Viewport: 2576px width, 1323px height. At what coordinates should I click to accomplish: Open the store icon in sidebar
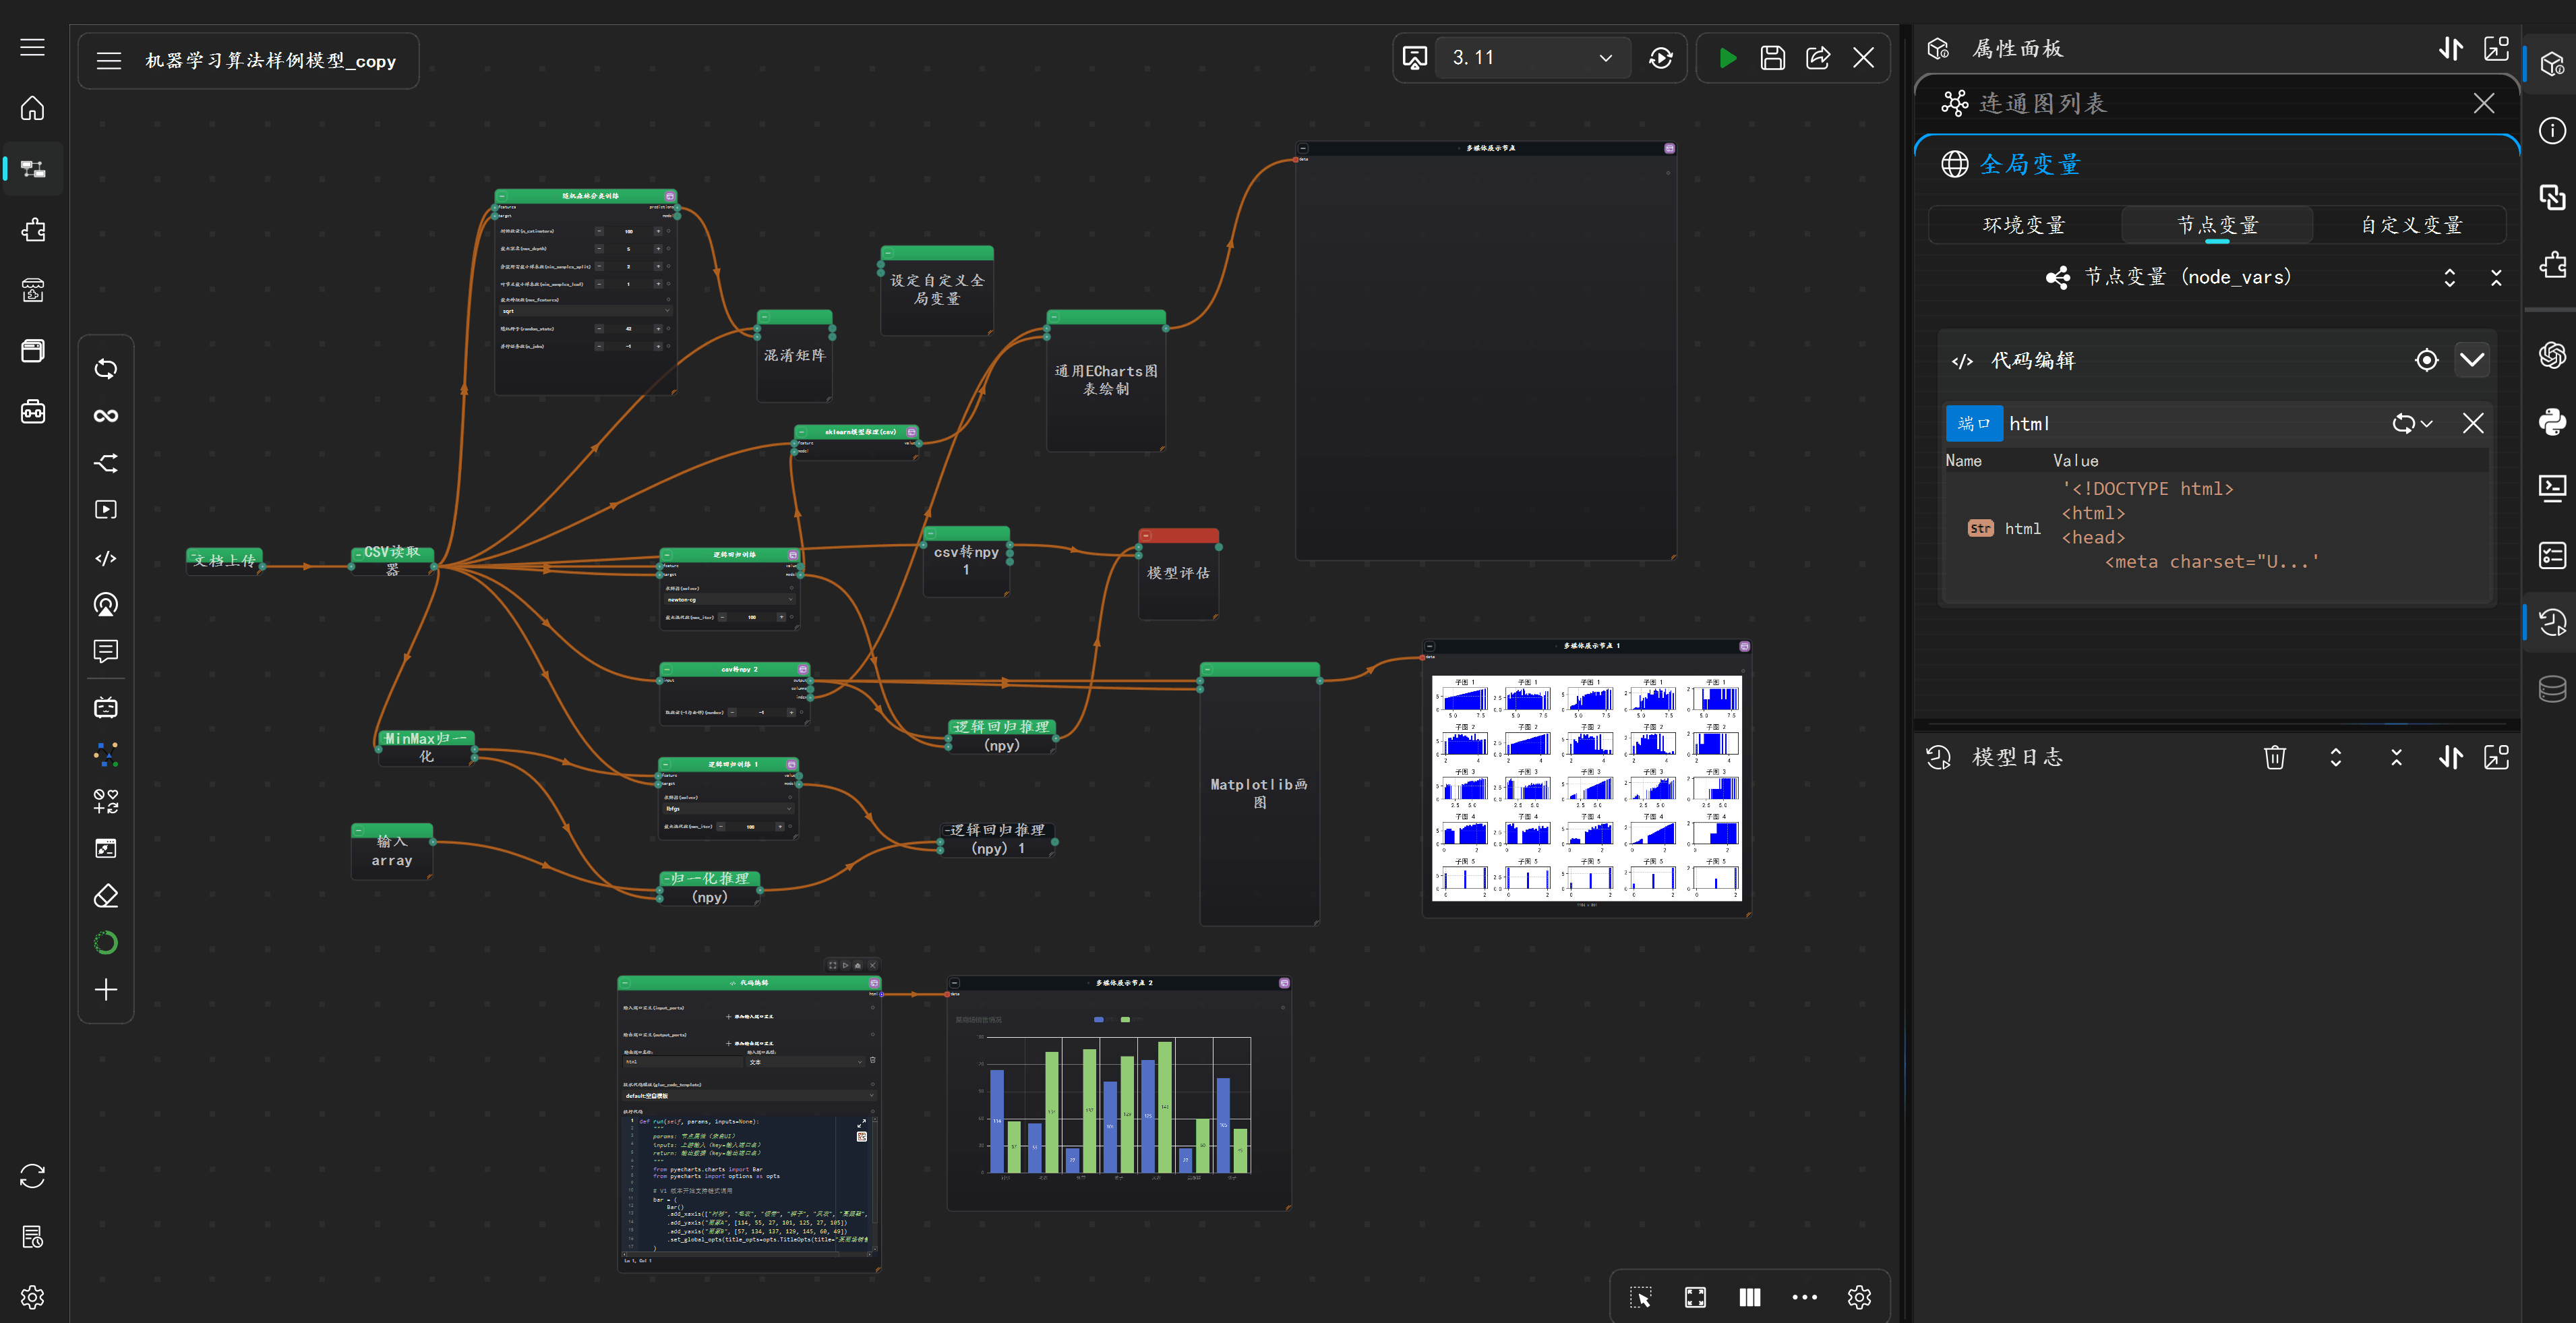(x=32, y=291)
